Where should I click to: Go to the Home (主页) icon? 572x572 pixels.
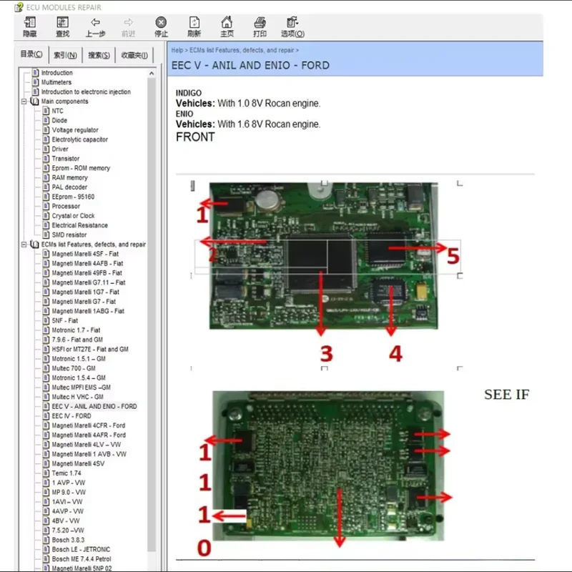(x=227, y=23)
